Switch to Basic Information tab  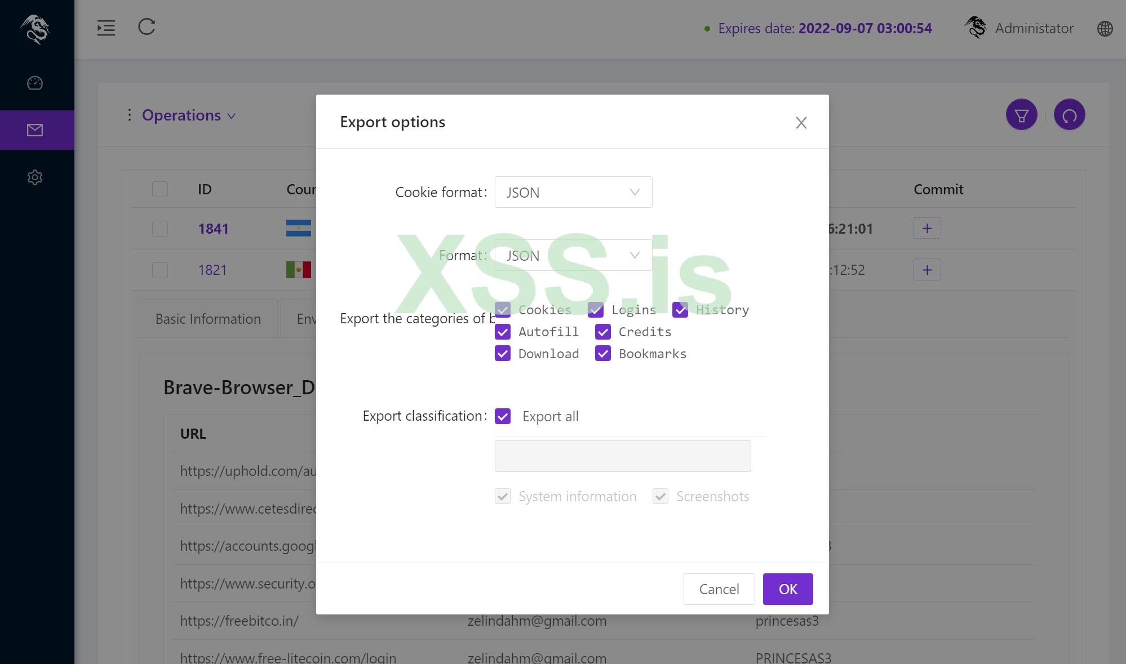coord(208,319)
